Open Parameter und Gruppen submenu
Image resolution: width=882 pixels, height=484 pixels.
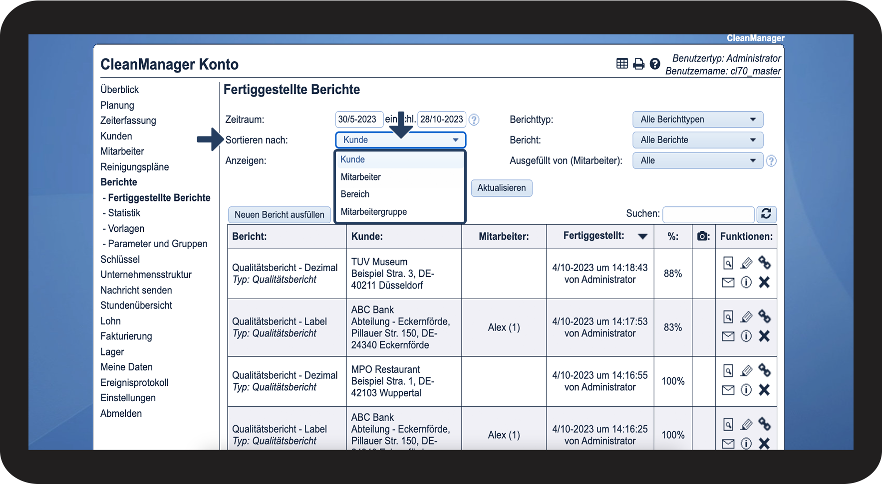tap(157, 244)
